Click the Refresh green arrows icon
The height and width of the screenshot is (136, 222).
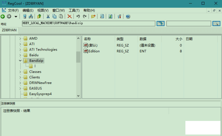click(110, 17)
